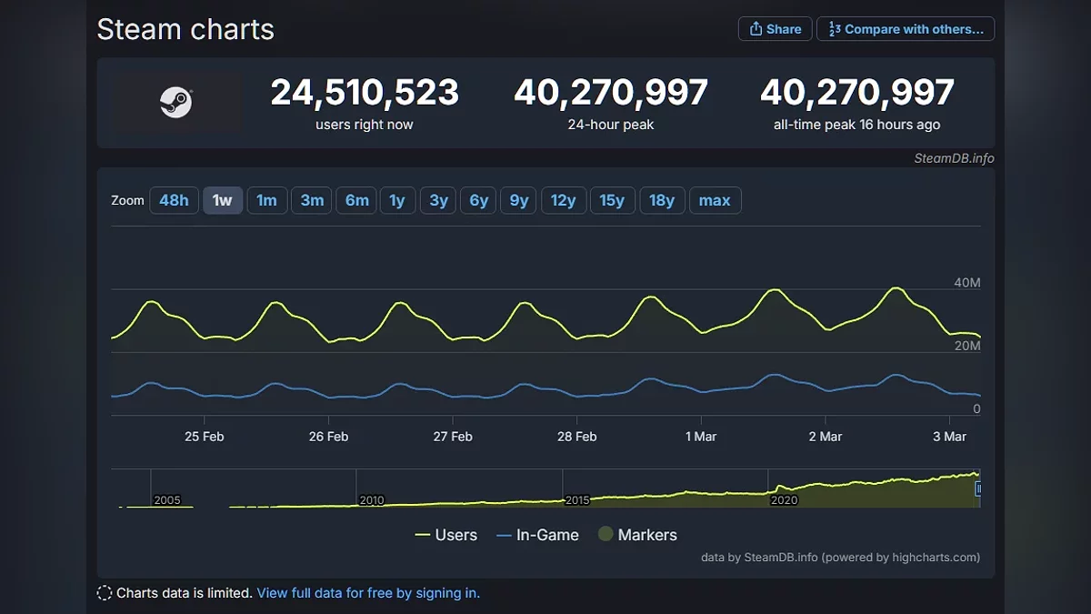Click the 'data by SteamDB.info' highcharts credit
The width and height of the screenshot is (1091, 614).
pyautogui.click(x=841, y=558)
